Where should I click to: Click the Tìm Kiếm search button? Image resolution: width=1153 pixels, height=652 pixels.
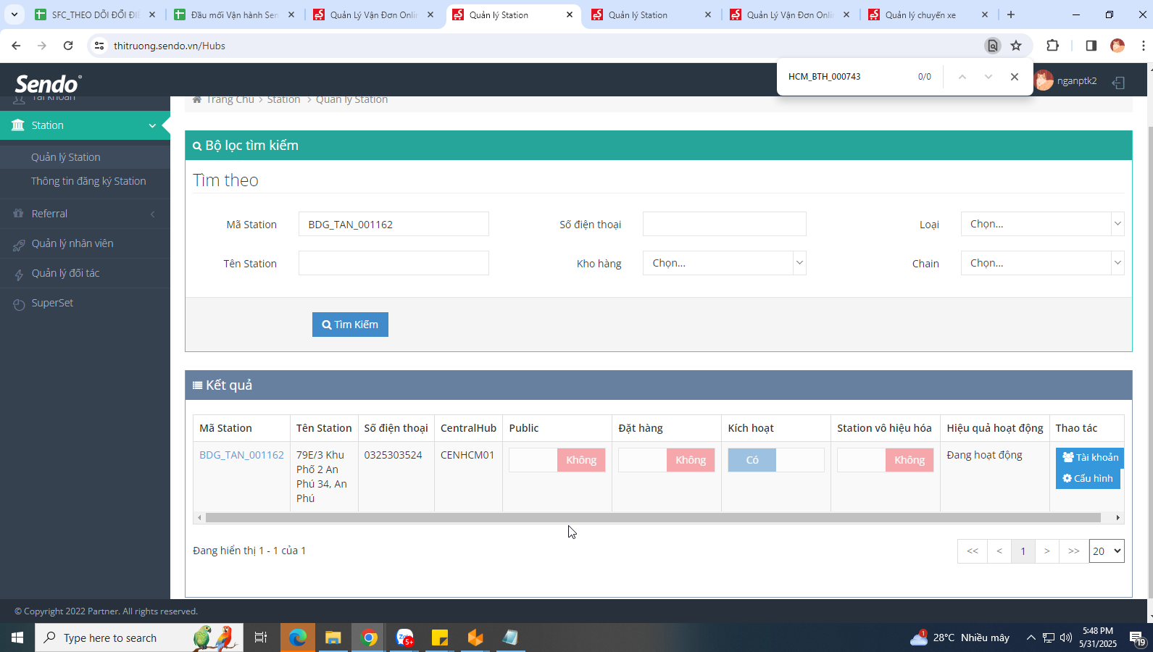350,325
